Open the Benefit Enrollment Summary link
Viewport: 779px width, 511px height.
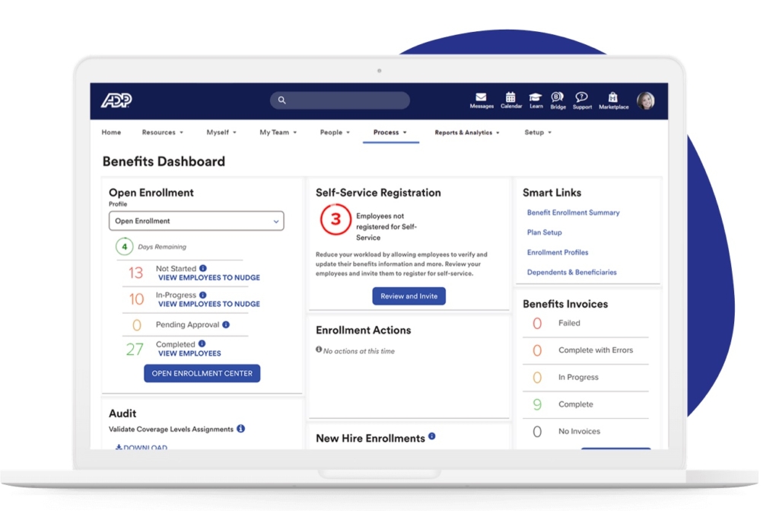point(573,212)
